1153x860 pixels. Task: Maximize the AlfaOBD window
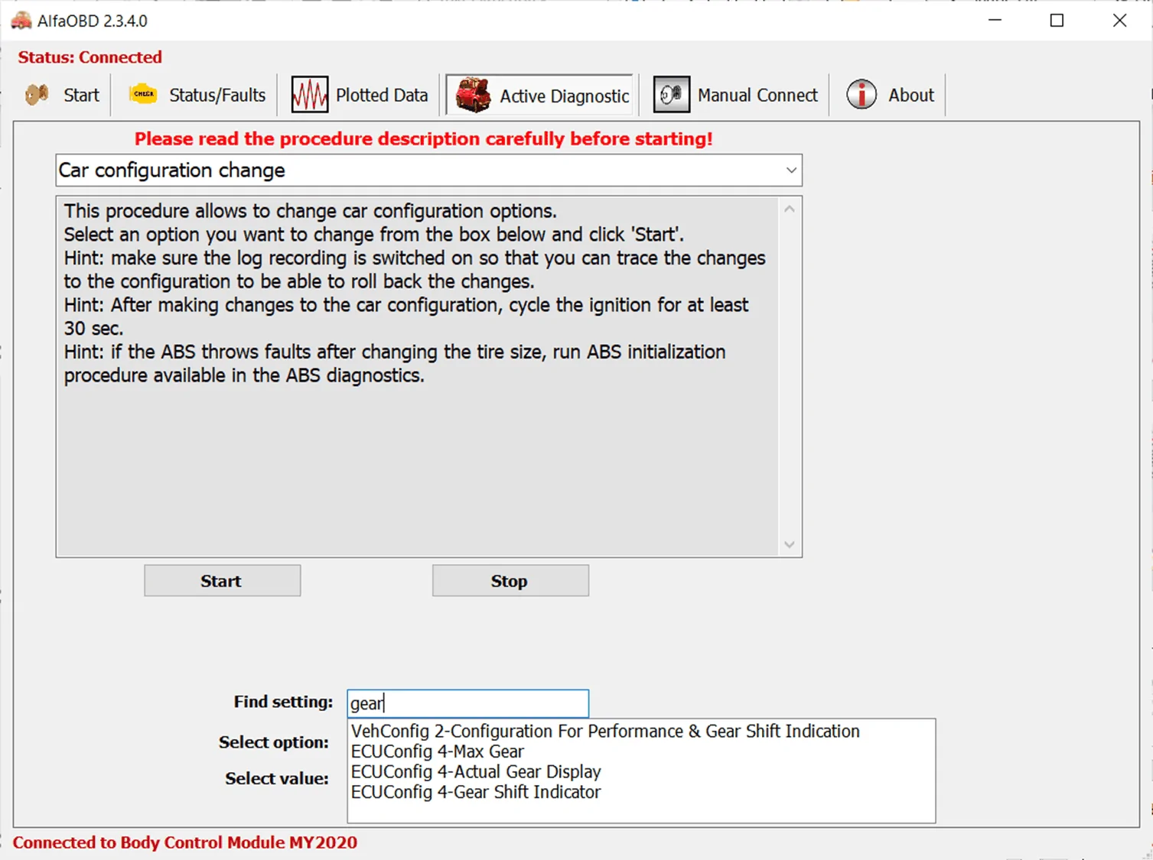click(x=1057, y=21)
